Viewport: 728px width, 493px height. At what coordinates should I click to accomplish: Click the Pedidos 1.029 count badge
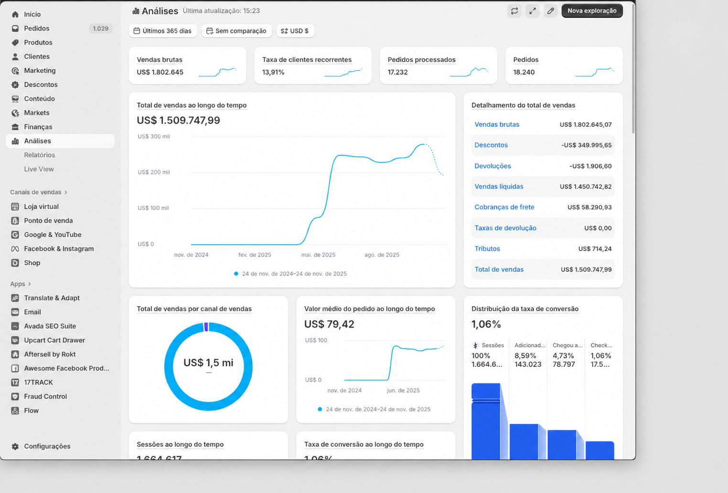[101, 29]
